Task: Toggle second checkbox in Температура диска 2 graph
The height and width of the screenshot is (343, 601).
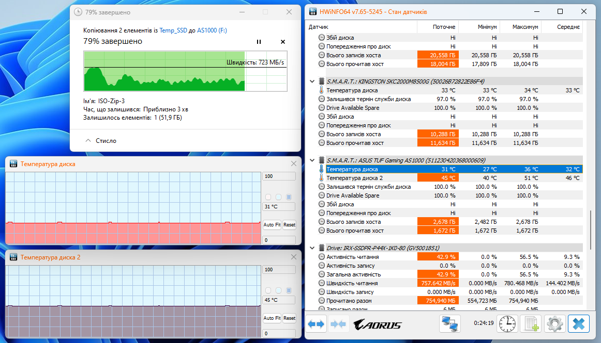Action: (x=279, y=290)
